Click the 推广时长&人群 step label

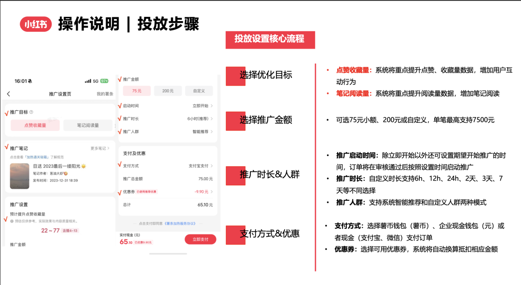tap(270, 175)
